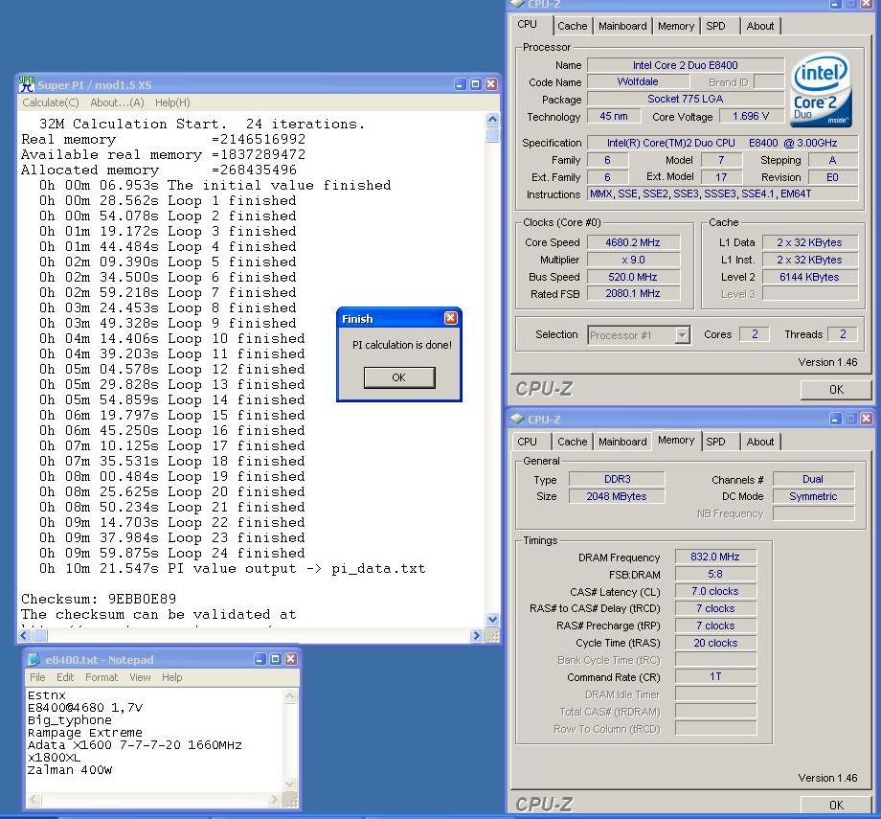Maximize the Super PI window
881x819 pixels.
click(x=475, y=84)
